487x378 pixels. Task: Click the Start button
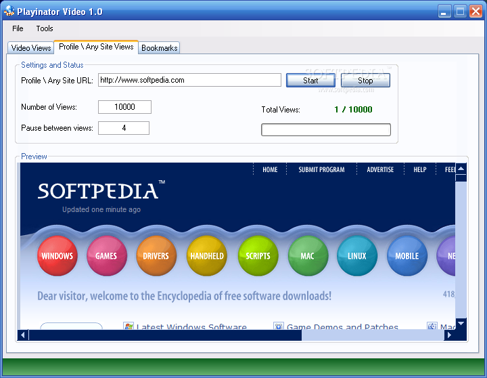coord(310,80)
